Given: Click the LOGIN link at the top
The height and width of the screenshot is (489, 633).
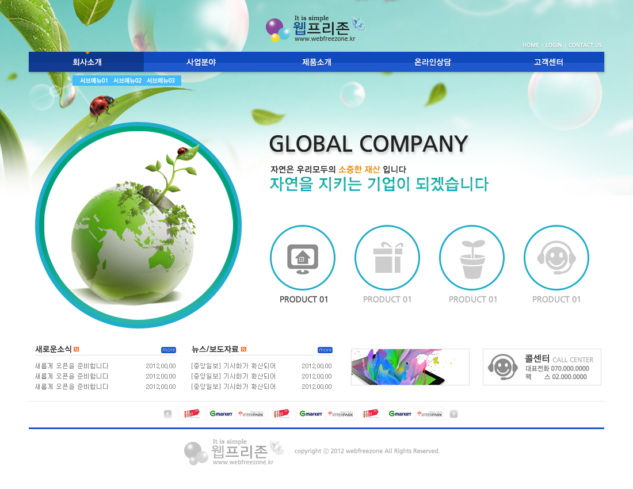Looking at the screenshot, I should [554, 45].
